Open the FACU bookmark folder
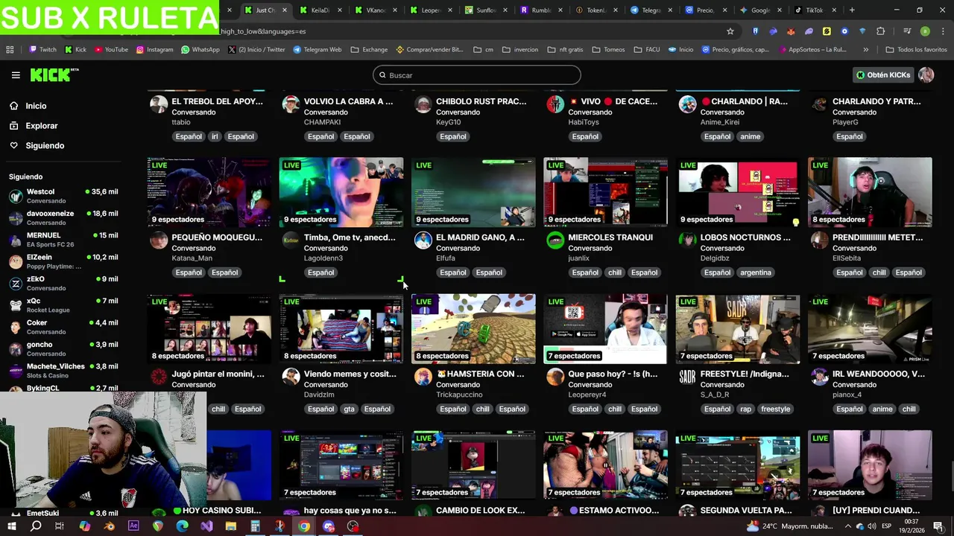Image resolution: width=954 pixels, height=536 pixels. (646, 50)
